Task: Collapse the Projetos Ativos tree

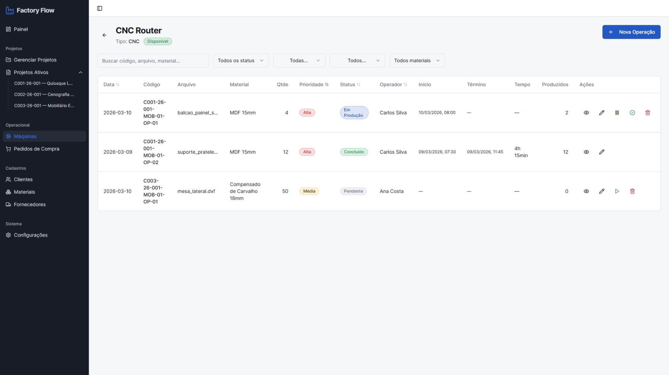Action: tap(80, 73)
